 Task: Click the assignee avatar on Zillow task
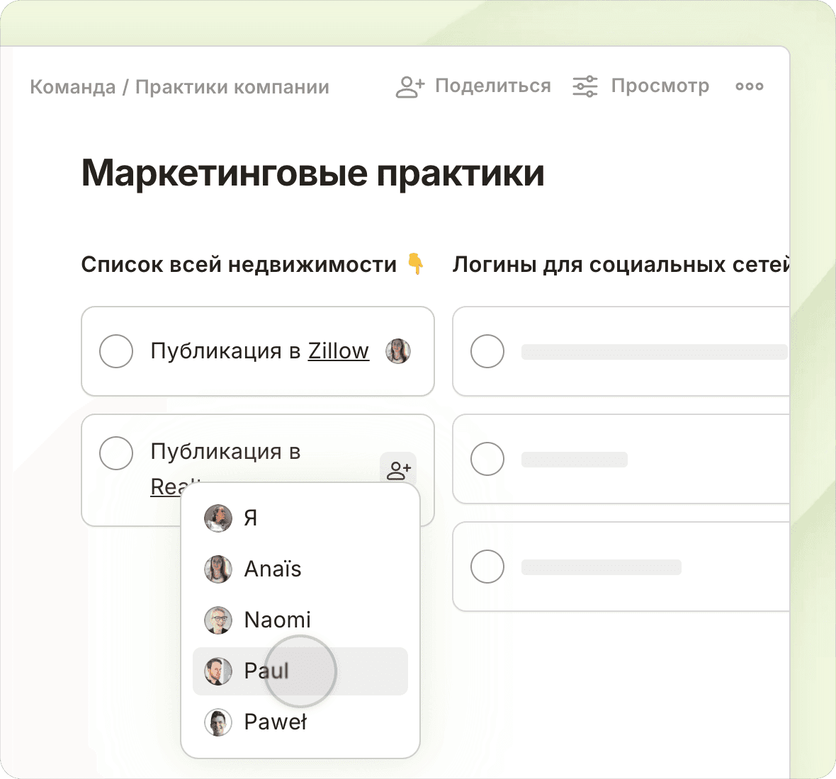point(398,351)
